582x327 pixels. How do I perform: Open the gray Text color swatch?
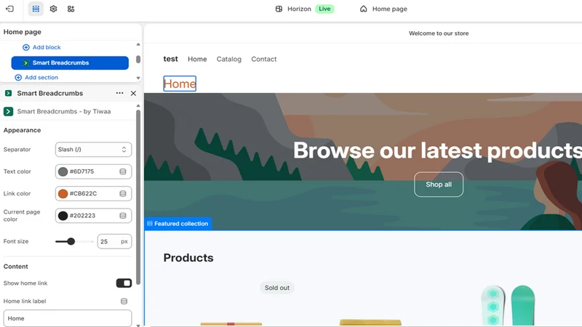point(63,171)
